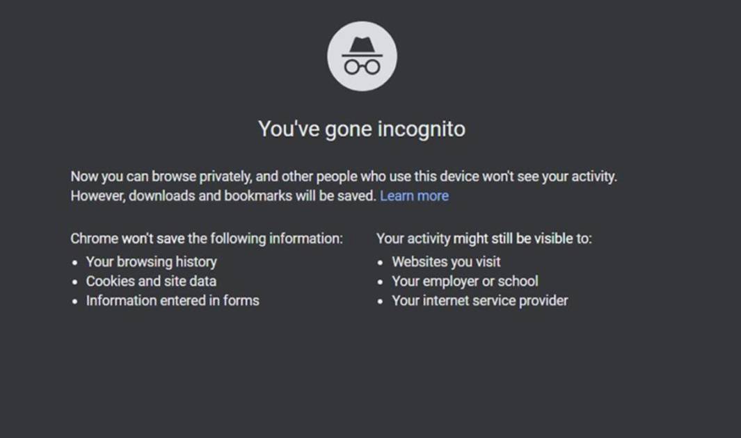Click the "You've gone incognito" heading

pyautogui.click(x=362, y=129)
